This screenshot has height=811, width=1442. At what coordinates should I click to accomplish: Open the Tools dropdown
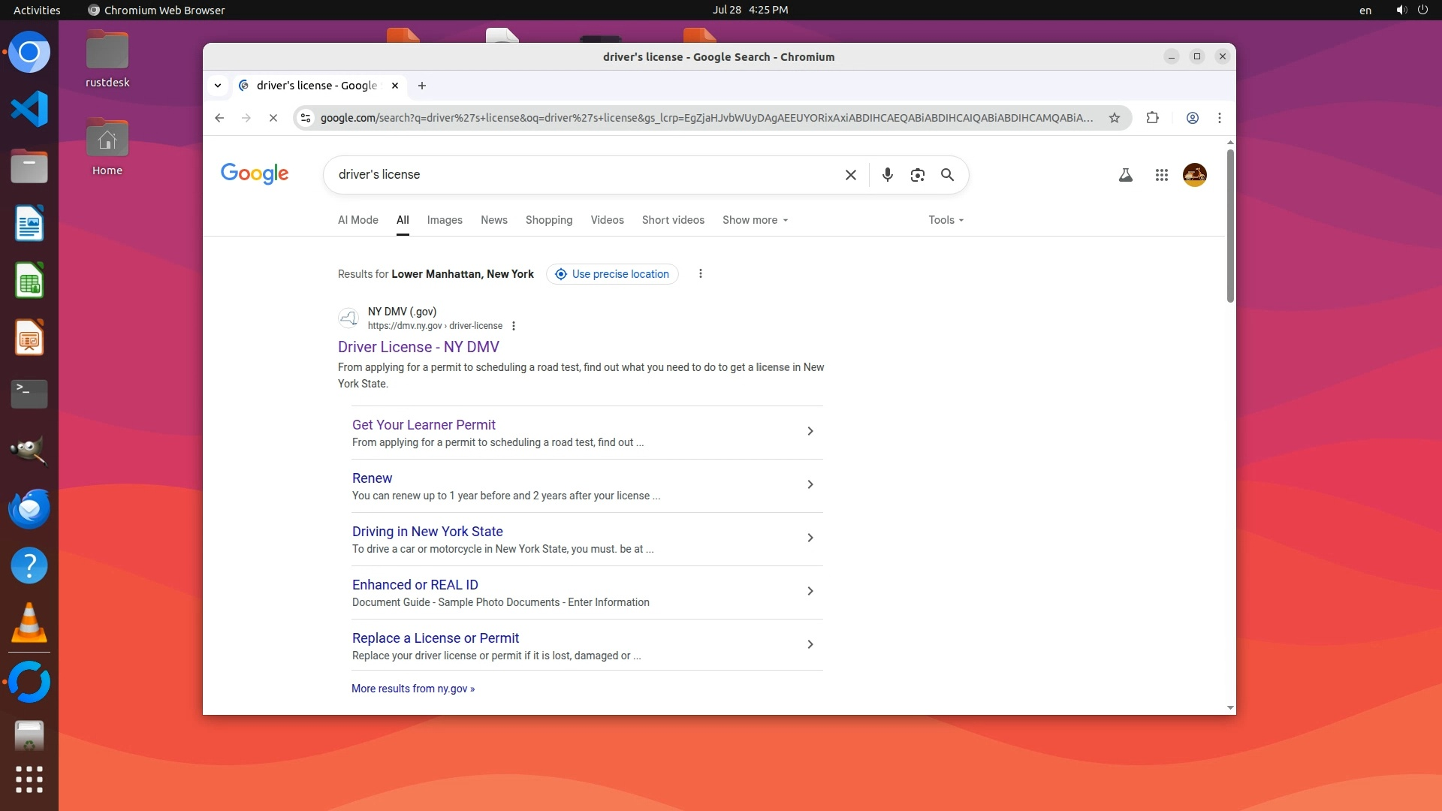click(x=945, y=220)
